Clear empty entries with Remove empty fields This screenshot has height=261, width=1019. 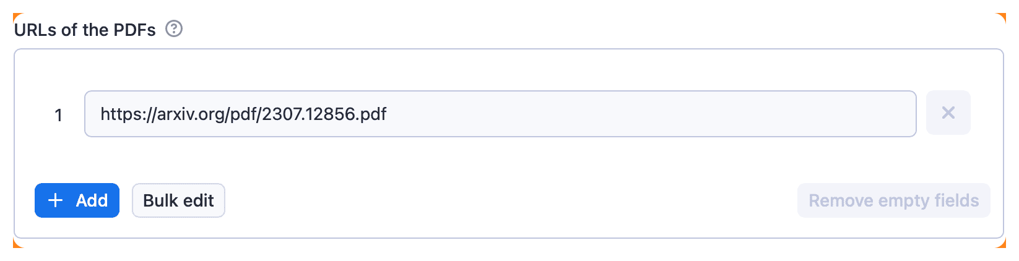pyautogui.click(x=893, y=200)
